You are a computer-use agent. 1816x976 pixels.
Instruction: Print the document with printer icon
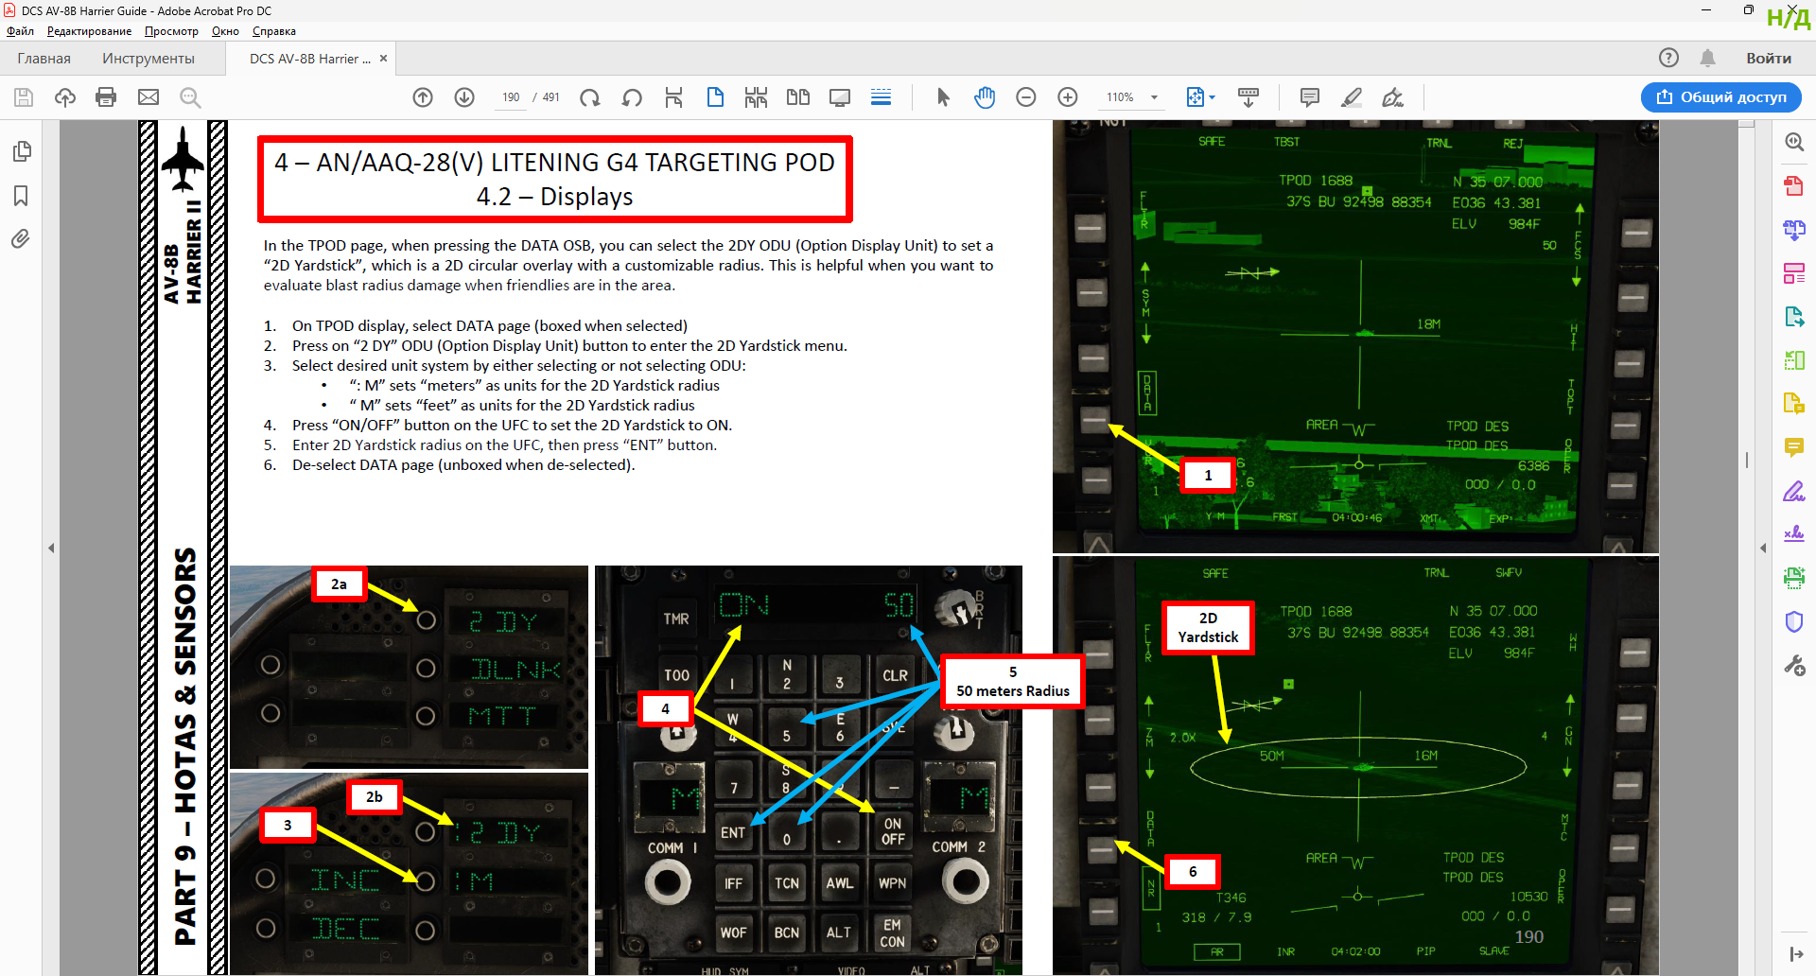pyautogui.click(x=106, y=97)
